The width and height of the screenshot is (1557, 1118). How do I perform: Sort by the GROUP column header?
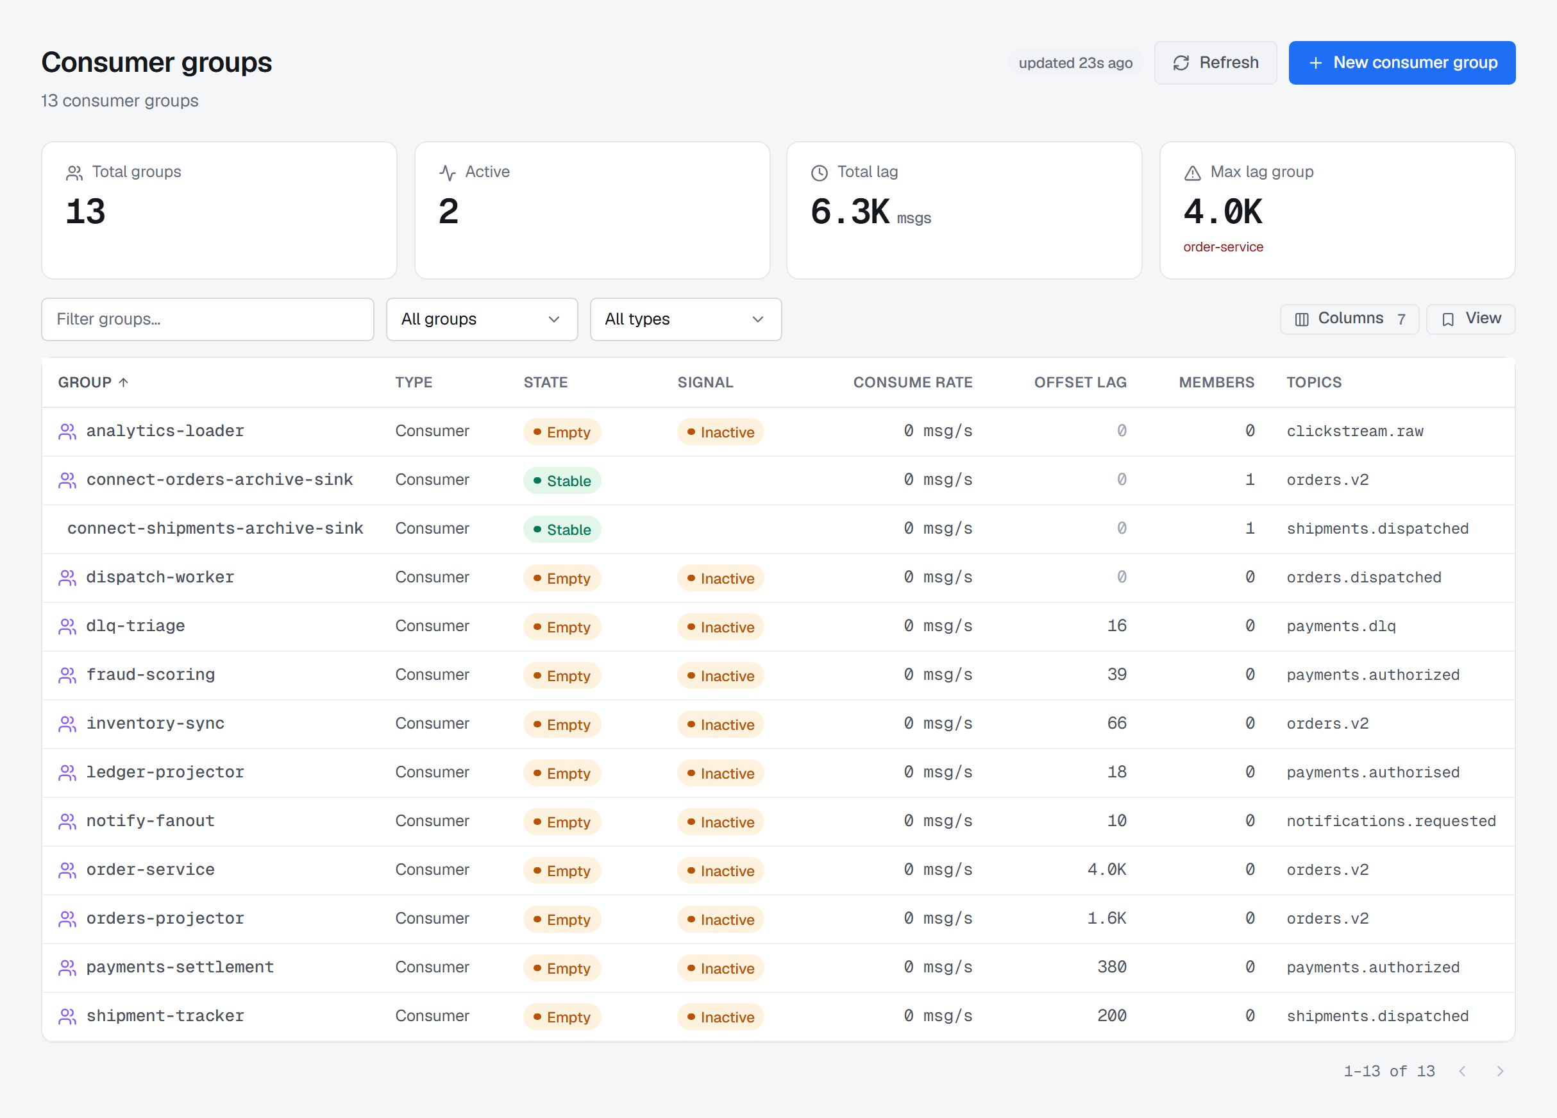tap(94, 382)
